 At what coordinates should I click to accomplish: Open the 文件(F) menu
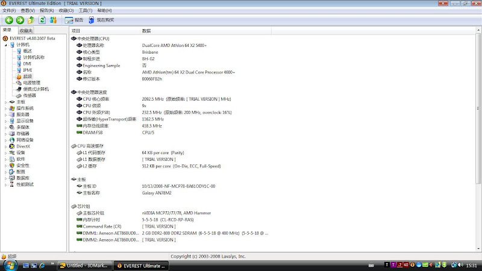pyautogui.click(x=9, y=10)
